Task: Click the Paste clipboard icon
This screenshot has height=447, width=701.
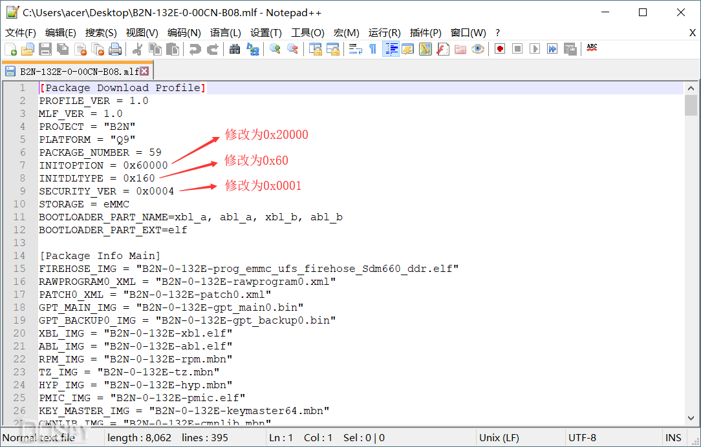Action: click(x=173, y=49)
